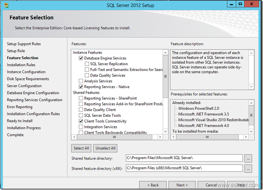Prerequisites list scroll up arrow

click(251, 103)
